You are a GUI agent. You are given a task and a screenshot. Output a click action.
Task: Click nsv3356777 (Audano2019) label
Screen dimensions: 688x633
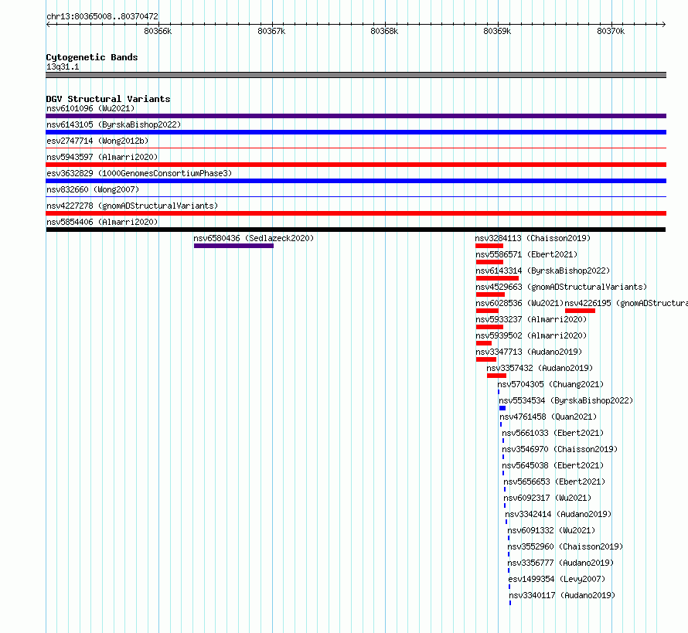pos(560,563)
